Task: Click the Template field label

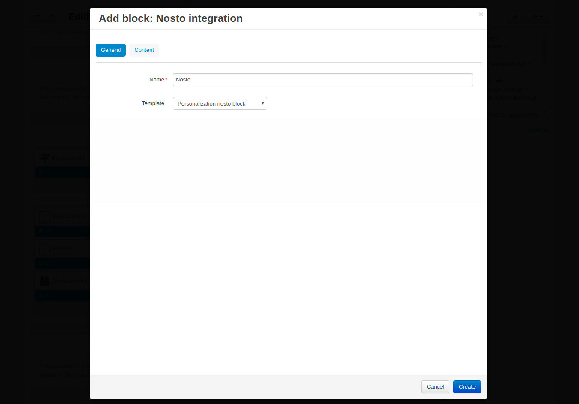Action: coord(153,103)
